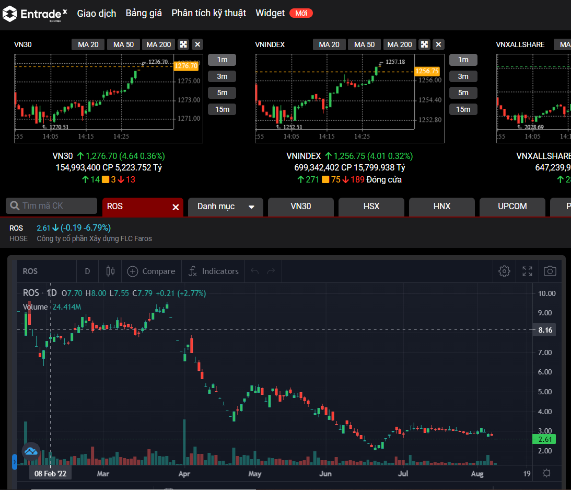Viewport: 571px width, 490px height.
Task: Click the Compare button on chart
Action: (152, 271)
